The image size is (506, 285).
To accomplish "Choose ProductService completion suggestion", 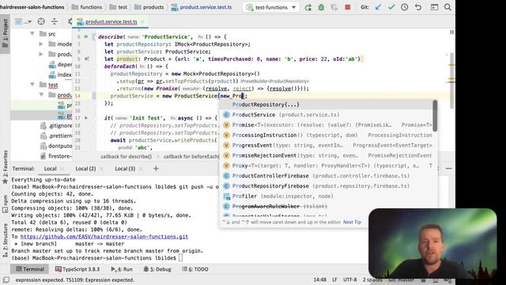I will [x=326, y=115].
